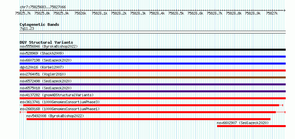Click the 75826.8k ruler tick label
Screen dimensions: 295x139
coord(233,13)
